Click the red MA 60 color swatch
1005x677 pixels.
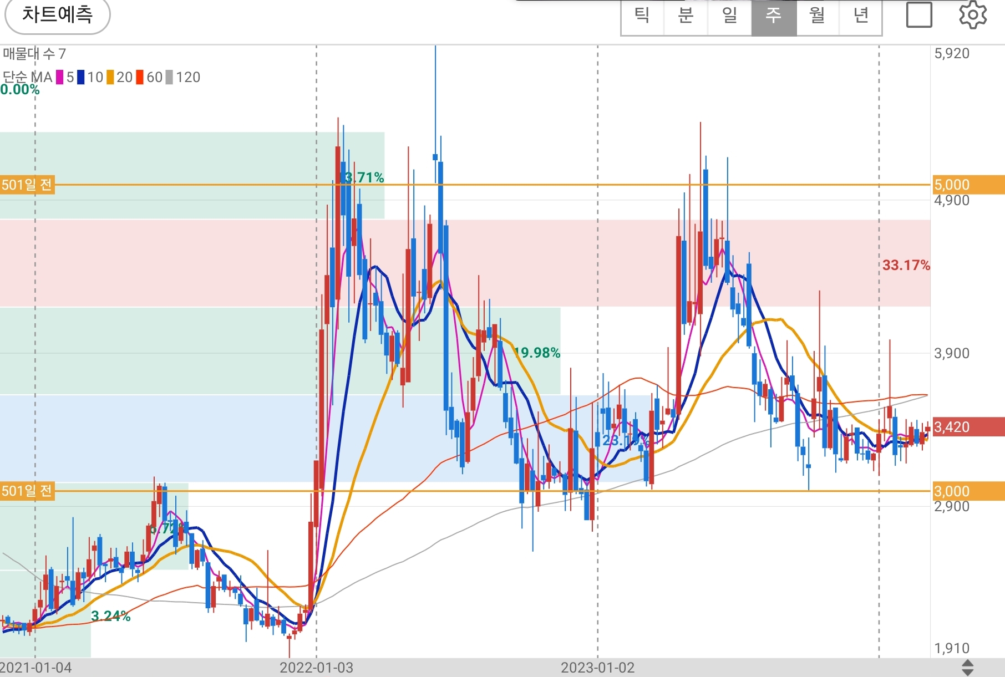click(140, 78)
